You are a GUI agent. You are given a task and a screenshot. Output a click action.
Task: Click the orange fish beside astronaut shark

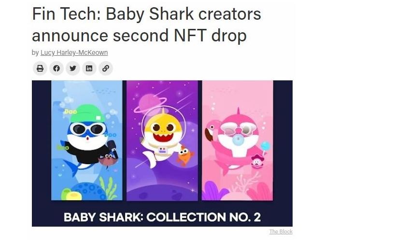pyautogui.click(x=184, y=156)
